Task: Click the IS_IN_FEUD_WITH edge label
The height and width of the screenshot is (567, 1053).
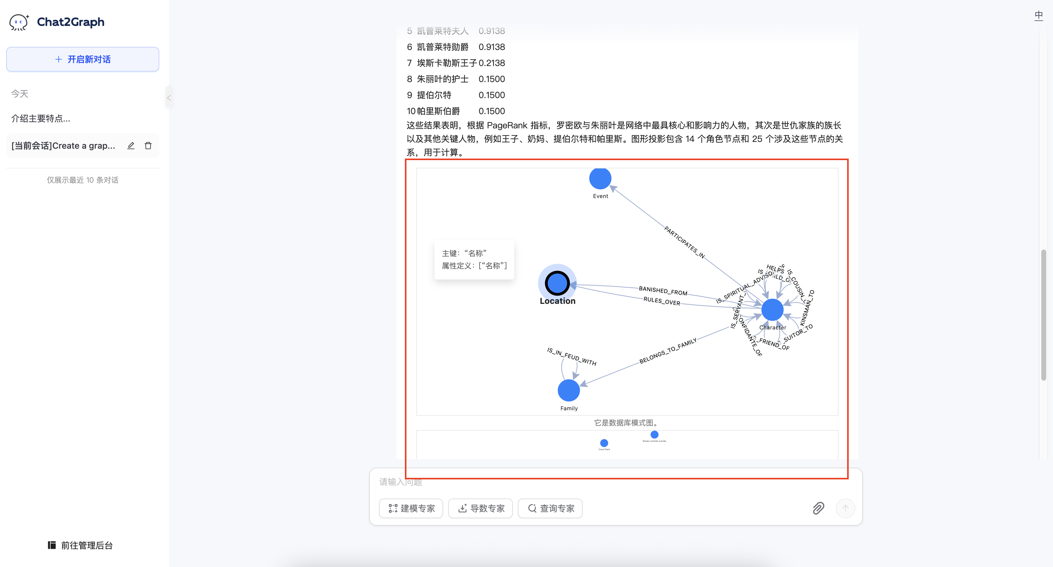Action: tap(572, 357)
